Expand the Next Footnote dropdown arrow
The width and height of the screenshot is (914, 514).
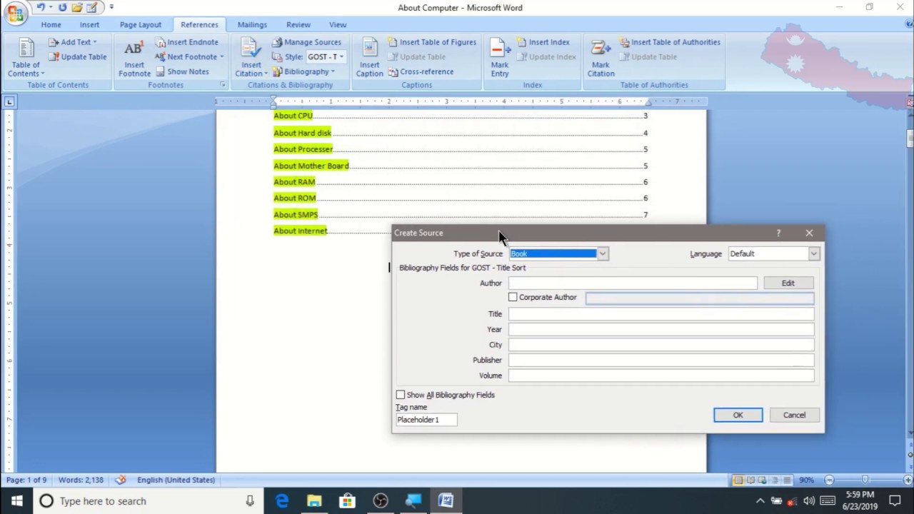[x=221, y=57]
